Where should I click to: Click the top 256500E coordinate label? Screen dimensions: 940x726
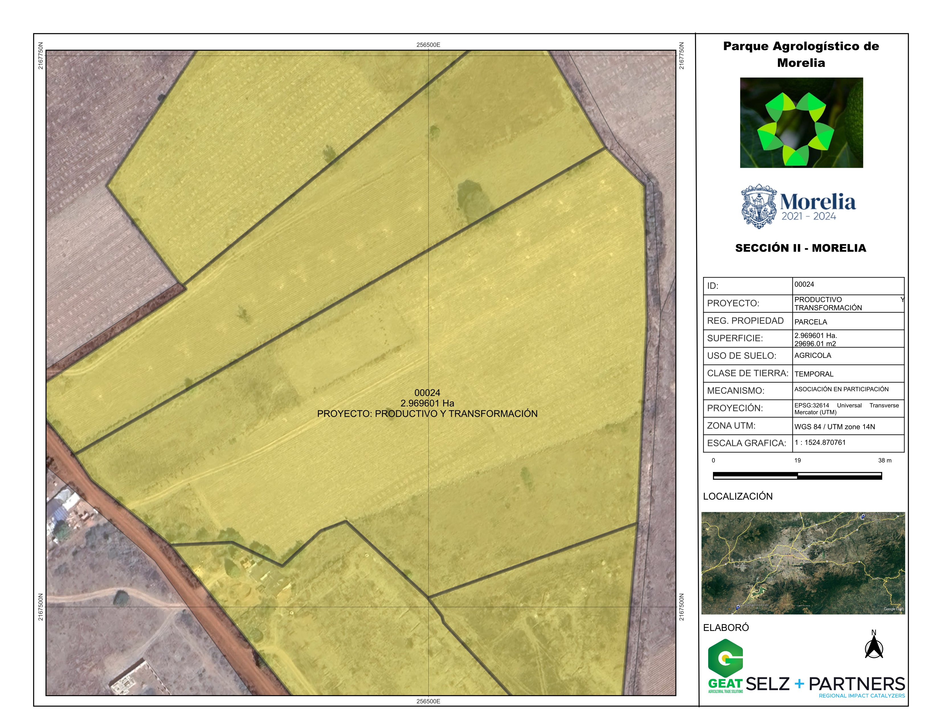[x=428, y=45]
